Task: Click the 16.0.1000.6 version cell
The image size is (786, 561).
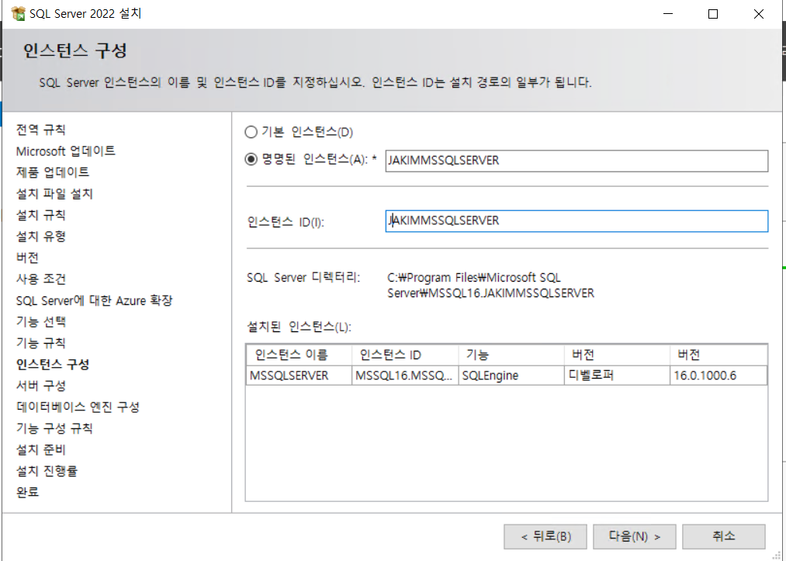Action: pyautogui.click(x=718, y=376)
